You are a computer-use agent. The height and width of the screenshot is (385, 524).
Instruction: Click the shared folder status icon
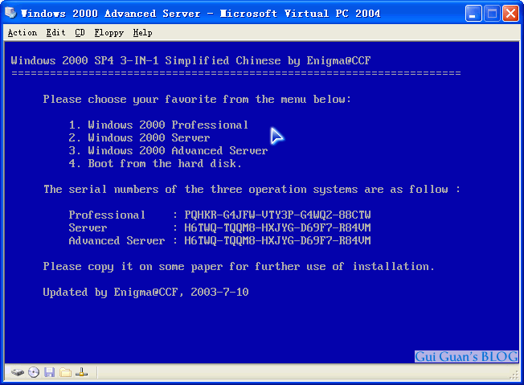(x=66, y=372)
